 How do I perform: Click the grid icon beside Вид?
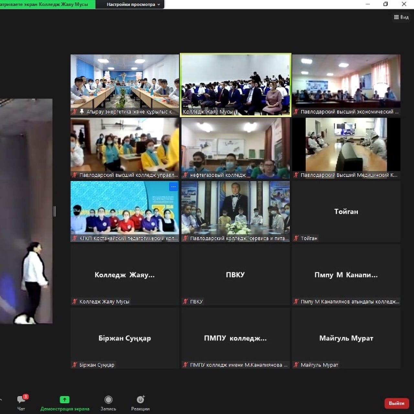point(396,17)
